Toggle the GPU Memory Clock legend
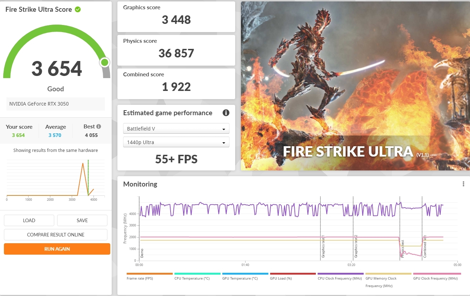 point(388,280)
